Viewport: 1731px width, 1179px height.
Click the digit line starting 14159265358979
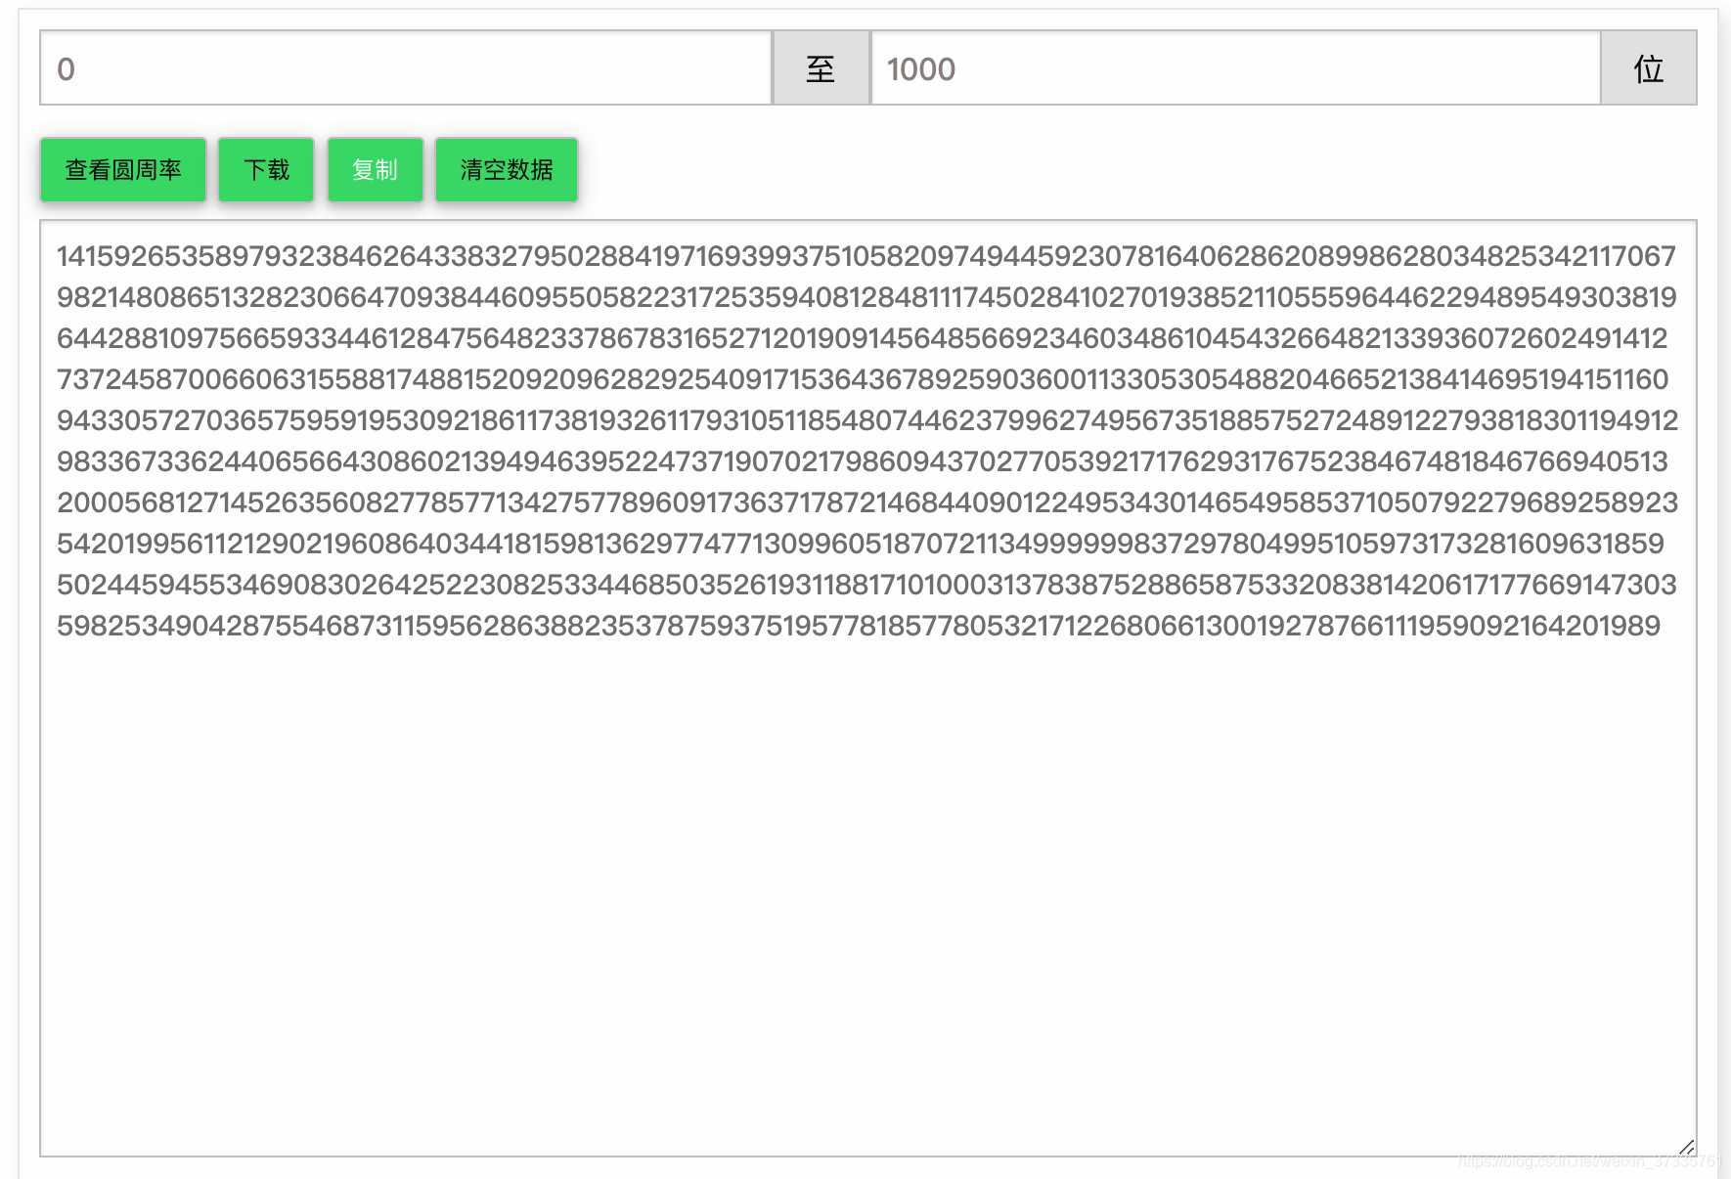coord(866,256)
